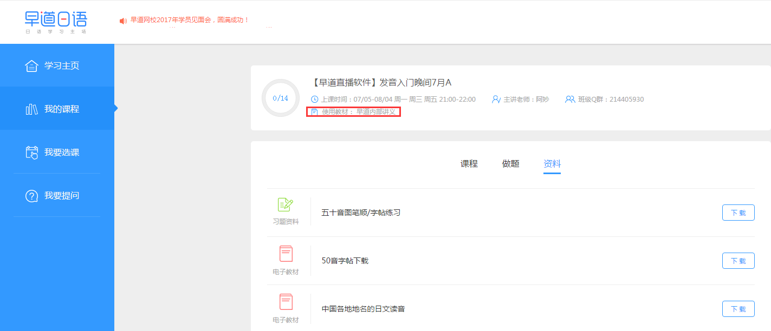Select the 学习主页 home icon in sidebar
This screenshot has width=771, height=331.
tap(32, 65)
